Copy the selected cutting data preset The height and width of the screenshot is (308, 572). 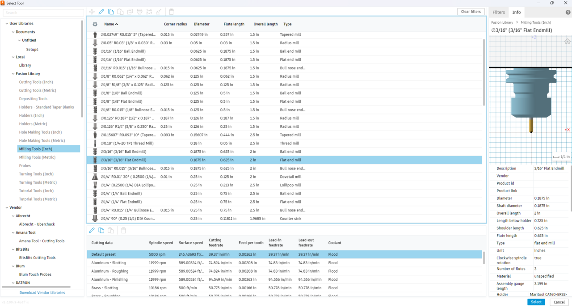pos(101,231)
